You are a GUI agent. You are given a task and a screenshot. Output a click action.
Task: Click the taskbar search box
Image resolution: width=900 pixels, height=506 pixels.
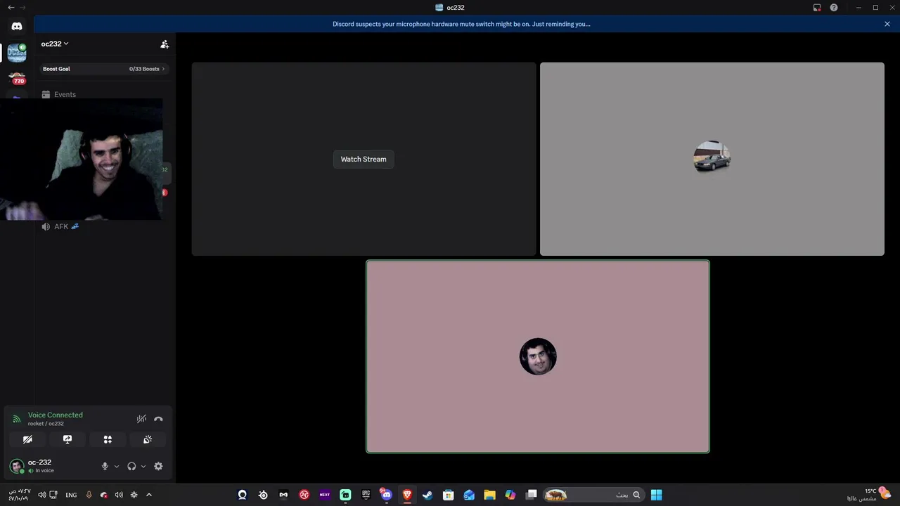[594, 495]
